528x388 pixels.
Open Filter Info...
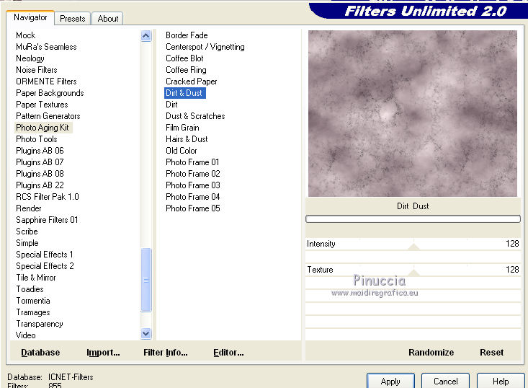point(166,352)
